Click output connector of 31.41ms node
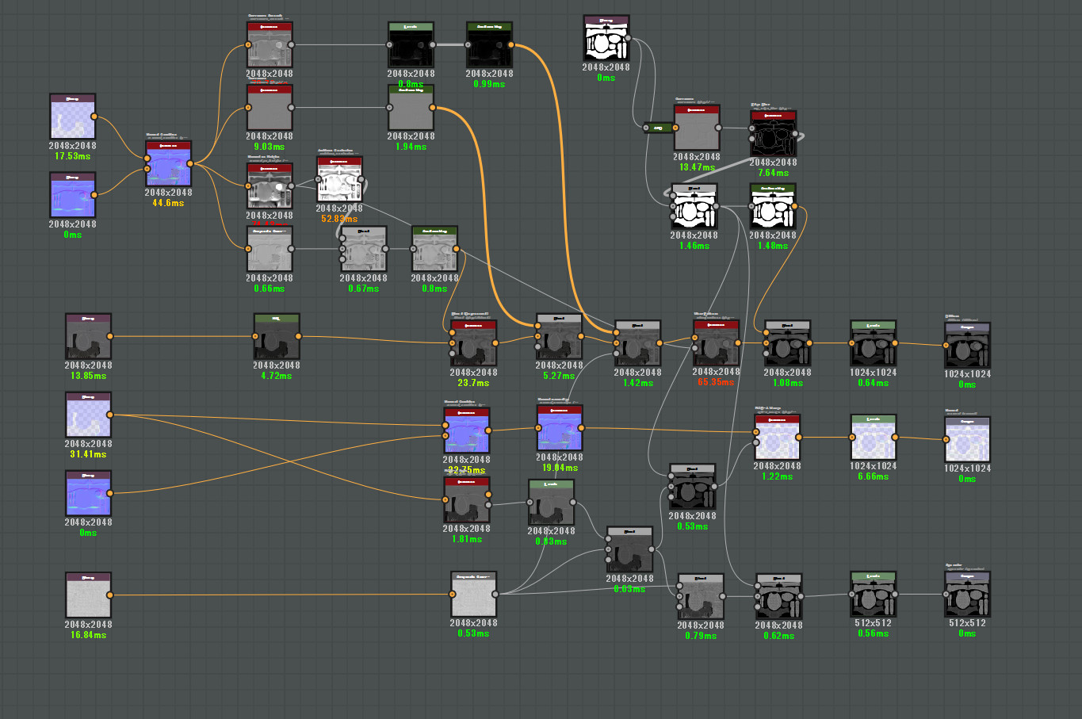 pyautogui.click(x=109, y=415)
